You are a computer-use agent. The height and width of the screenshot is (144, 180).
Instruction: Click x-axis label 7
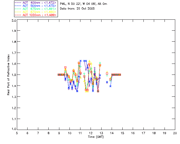[38, 133]
